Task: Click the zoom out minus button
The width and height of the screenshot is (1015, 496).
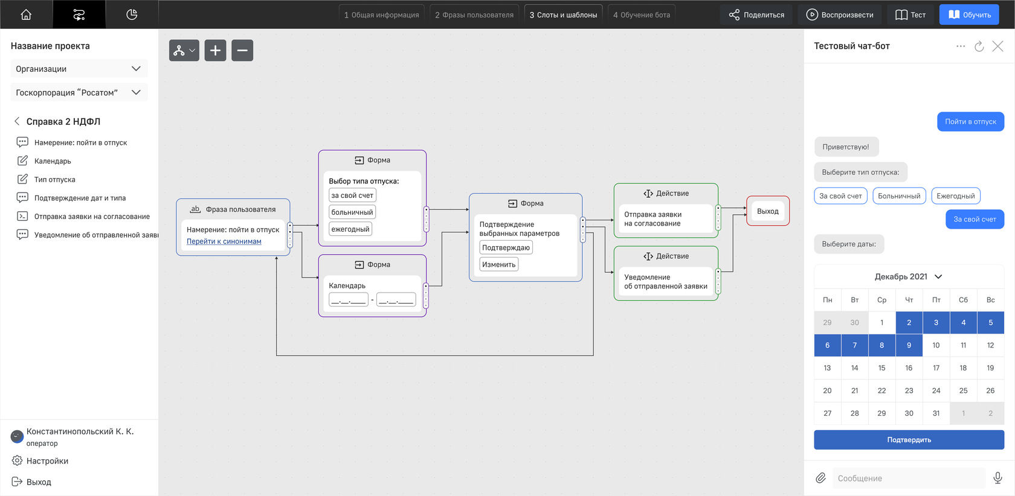Action: coord(242,51)
